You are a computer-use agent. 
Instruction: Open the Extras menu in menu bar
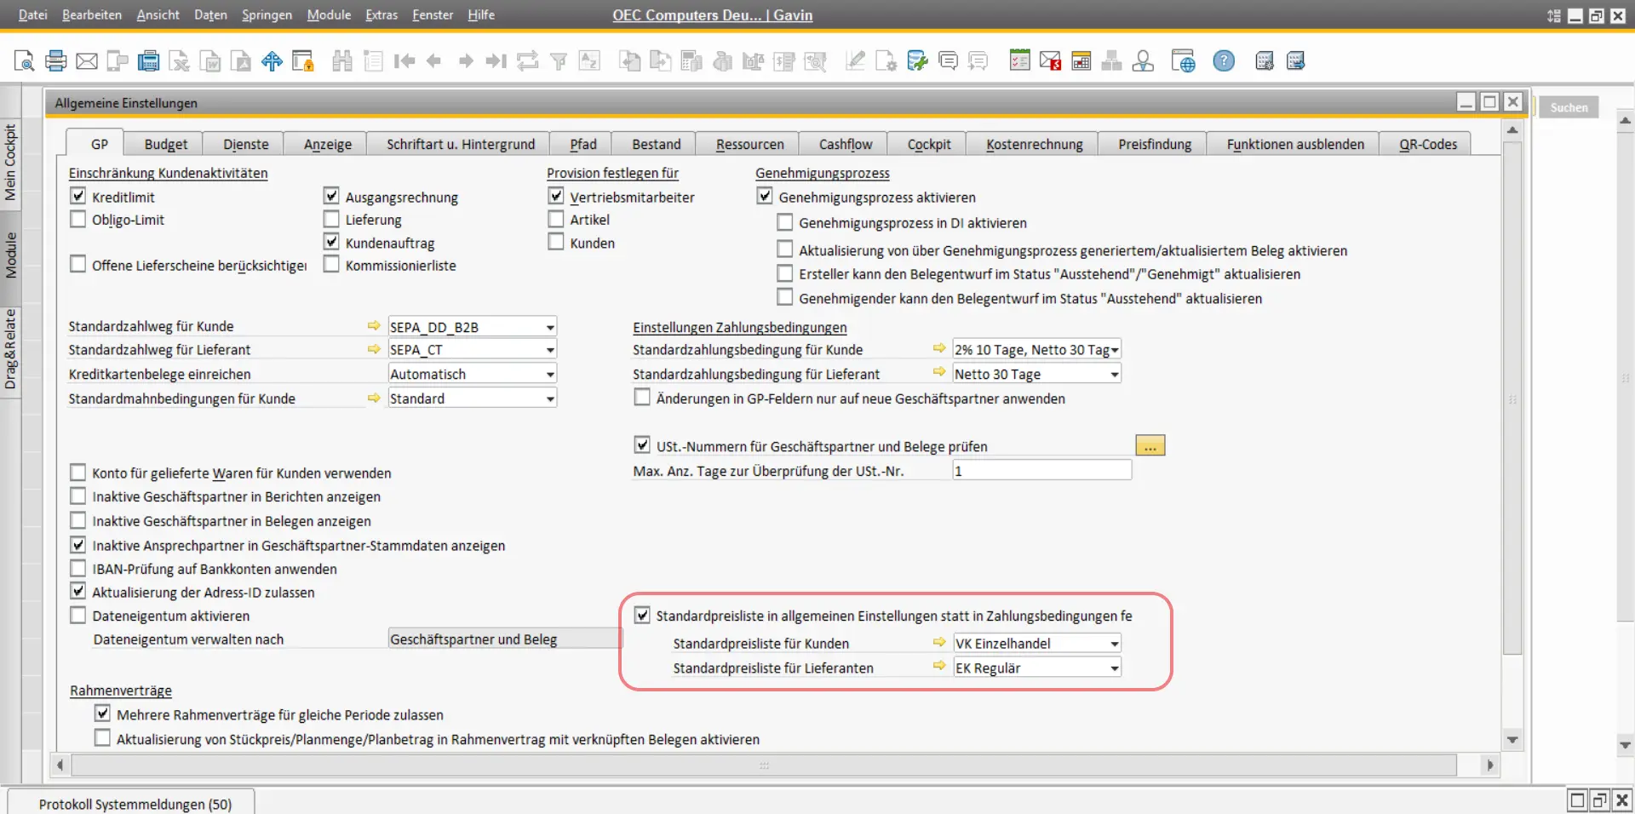point(381,14)
